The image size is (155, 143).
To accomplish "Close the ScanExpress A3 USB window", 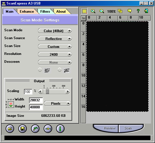I will pyautogui.click(x=151, y=3).
